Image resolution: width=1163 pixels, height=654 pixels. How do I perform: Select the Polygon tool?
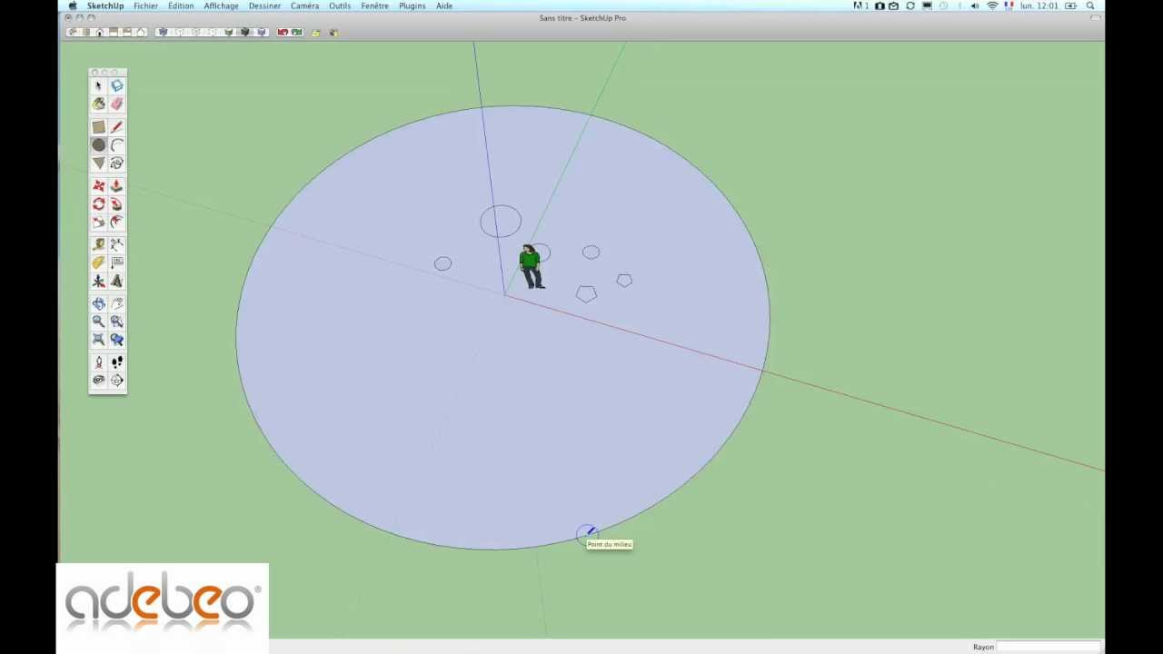coord(98,163)
